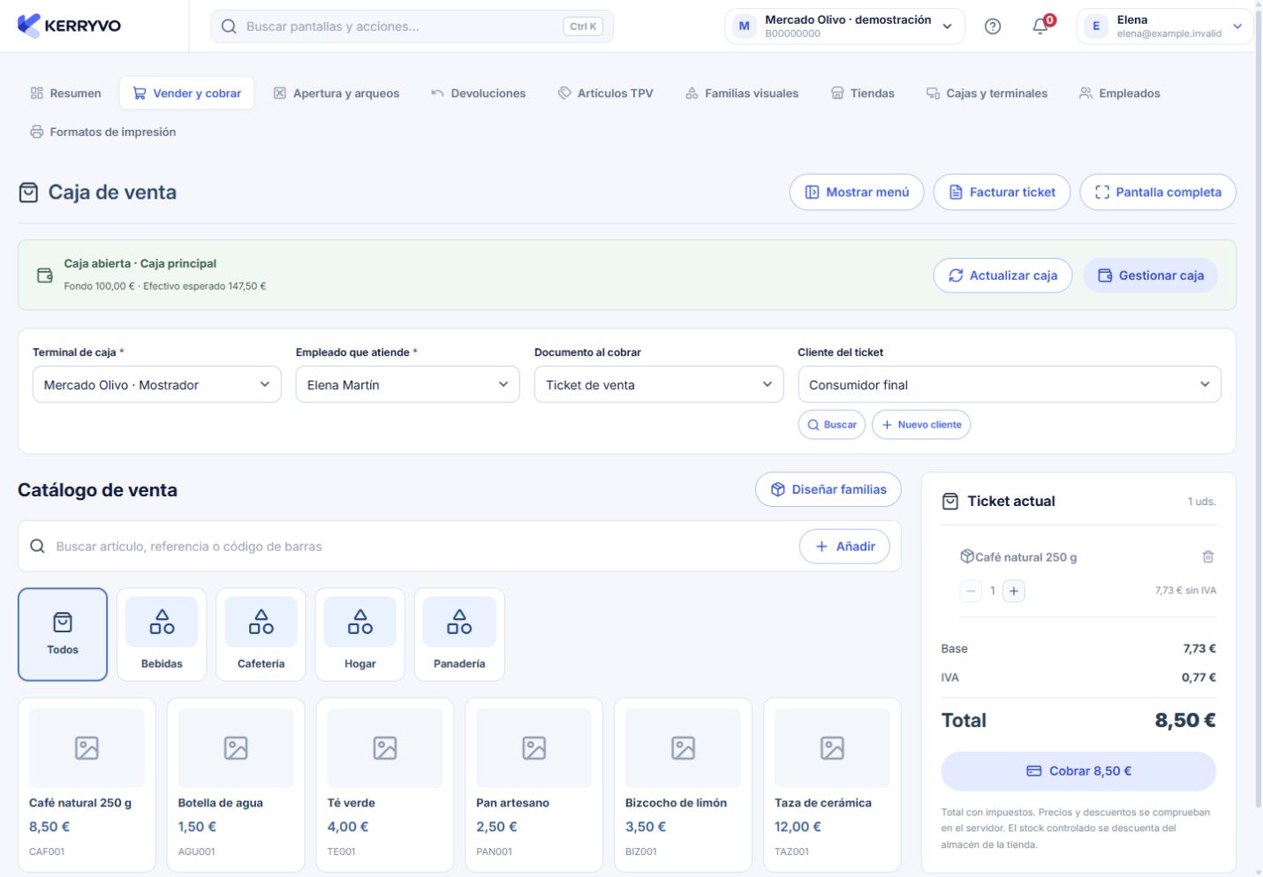This screenshot has width=1263, height=877.
Task: Filter catalog by Bebidas family
Action: pyautogui.click(x=162, y=634)
